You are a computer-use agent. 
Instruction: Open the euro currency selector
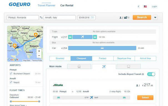139,6
